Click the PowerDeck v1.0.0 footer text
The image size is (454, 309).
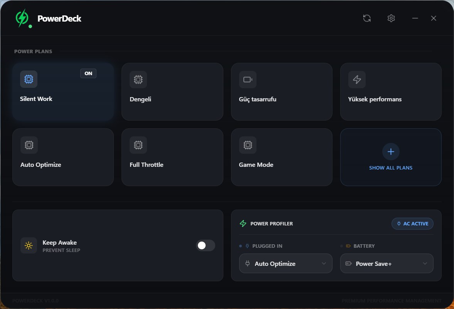[35, 301]
